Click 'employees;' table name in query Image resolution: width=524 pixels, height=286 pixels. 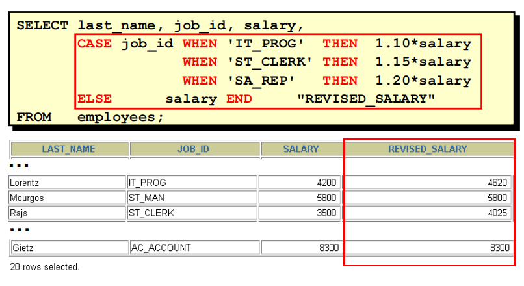(x=121, y=118)
